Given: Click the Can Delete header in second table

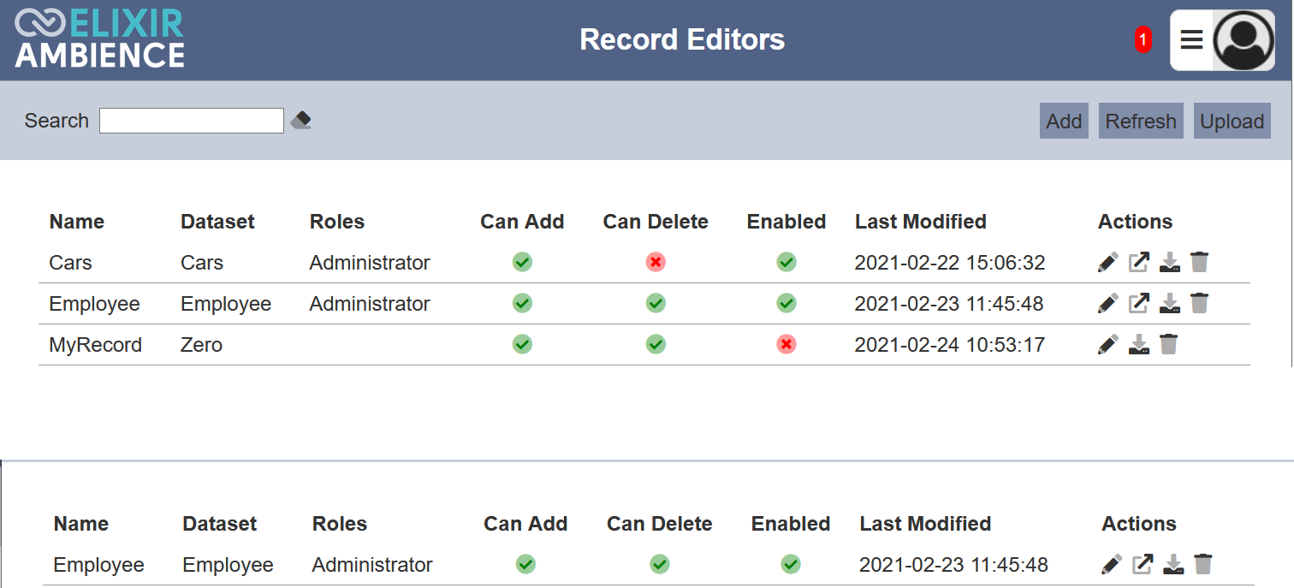Looking at the screenshot, I should coord(660,524).
